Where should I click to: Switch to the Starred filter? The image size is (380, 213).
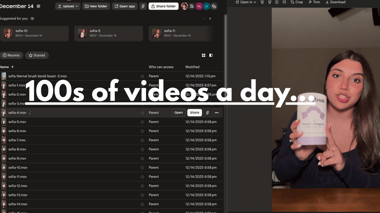(x=37, y=55)
